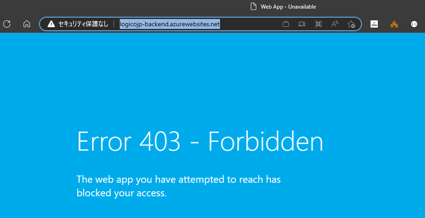Click the 'blocked your access' message text
The width and height of the screenshot is (425, 218).
[122, 193]
